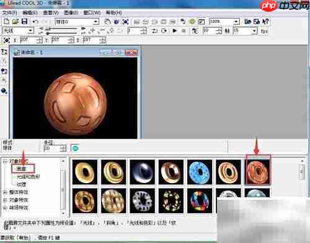Choose the blue donut preset thumbnail
Viewport: 310px width, 243px height.
coord(200,172)
